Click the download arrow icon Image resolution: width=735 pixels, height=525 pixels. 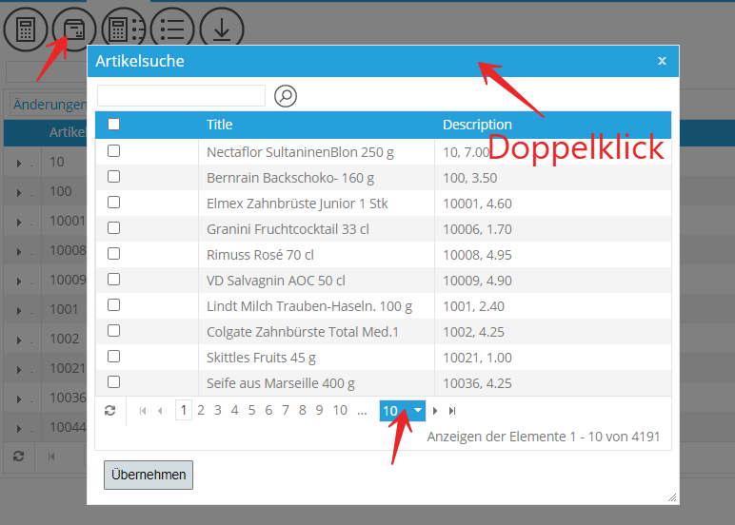coord(222,29)
